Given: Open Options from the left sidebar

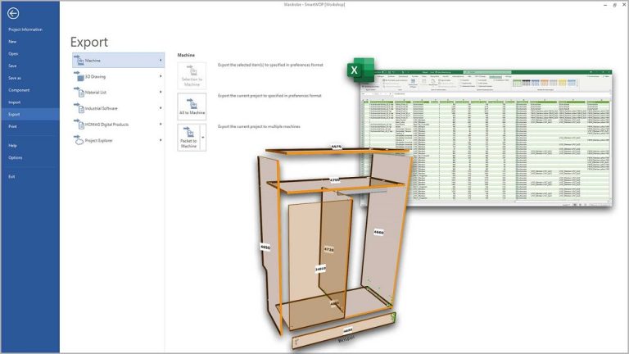Looking at the screenshot, I should tap(15, 157).
